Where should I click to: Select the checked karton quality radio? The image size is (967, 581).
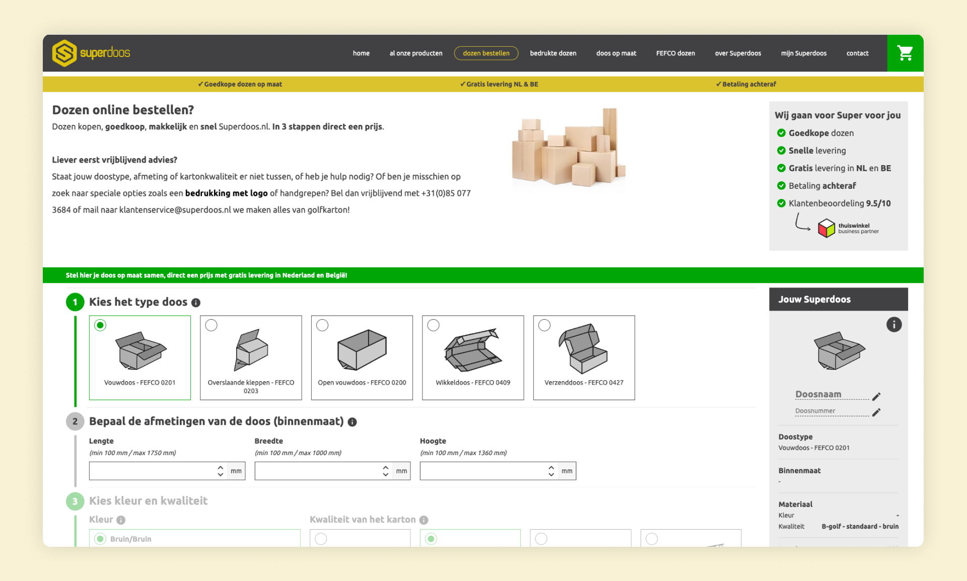431,539
